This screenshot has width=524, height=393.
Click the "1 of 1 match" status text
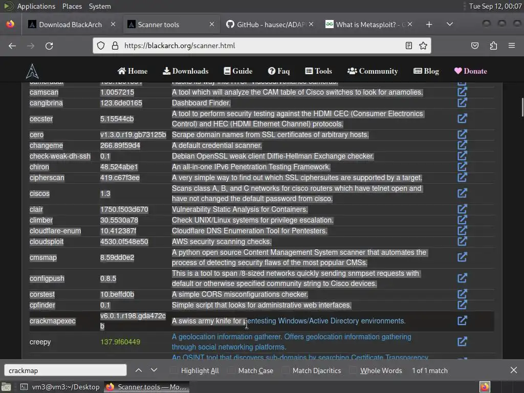pyautogui.click(x=430, y=370)
